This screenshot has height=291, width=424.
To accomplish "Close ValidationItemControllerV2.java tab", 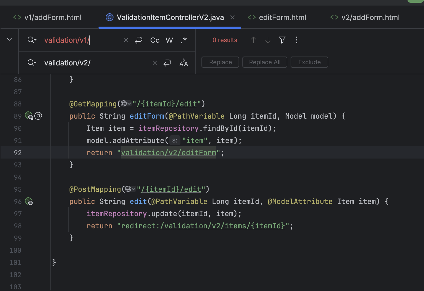I will (x=232, y=17).
